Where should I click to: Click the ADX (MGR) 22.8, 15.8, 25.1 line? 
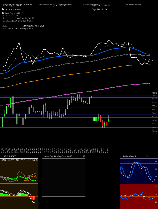[x=23, y=26]
